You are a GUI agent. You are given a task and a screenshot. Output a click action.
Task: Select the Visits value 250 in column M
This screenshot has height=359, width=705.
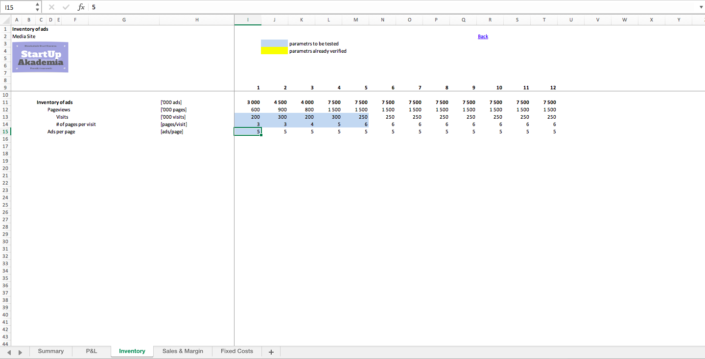point(355,117)
